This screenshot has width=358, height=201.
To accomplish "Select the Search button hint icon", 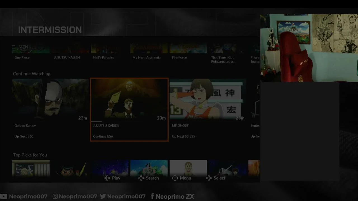I will [x=141, y=178].
